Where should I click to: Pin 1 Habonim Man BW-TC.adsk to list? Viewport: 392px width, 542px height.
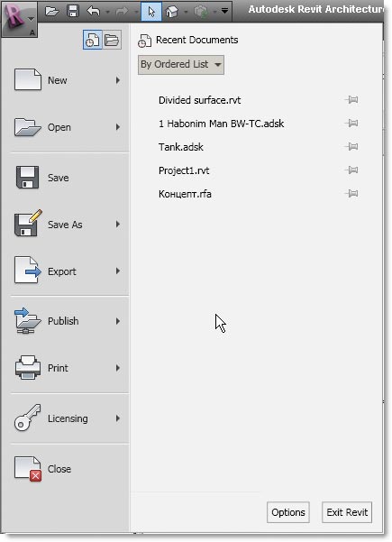coord(351,123)
